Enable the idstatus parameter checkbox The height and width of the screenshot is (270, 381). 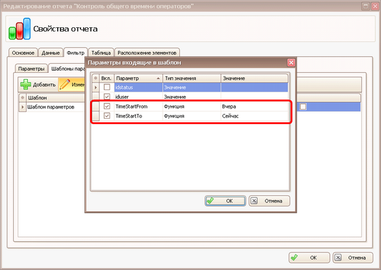pos(106,87)
